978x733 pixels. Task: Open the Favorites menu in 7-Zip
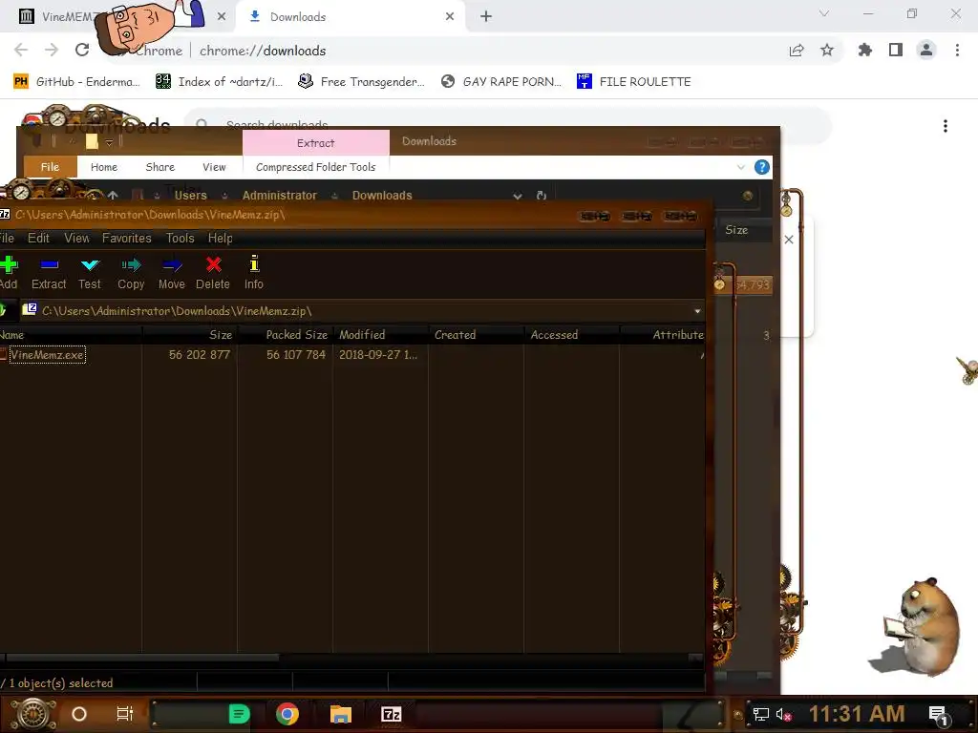point(127,238)
